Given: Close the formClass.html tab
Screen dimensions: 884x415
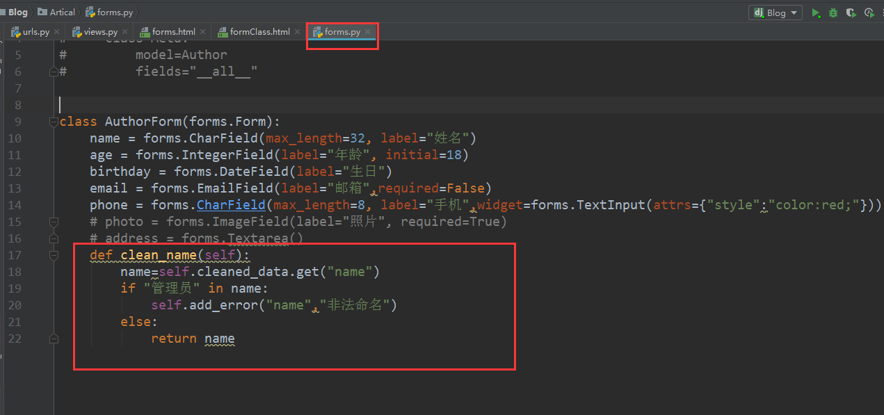Looking at the screenshot, I should 297,31.
